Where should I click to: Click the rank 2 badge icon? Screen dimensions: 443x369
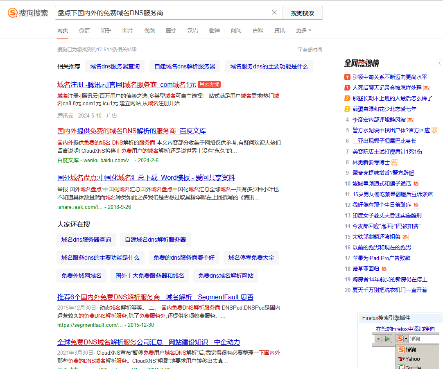[x=347, y=98]
